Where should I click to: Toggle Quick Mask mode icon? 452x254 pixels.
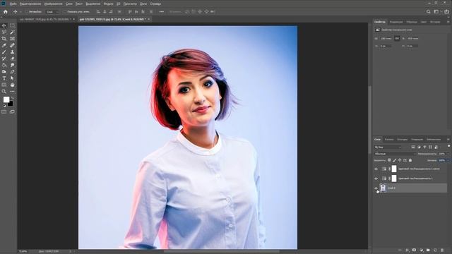tap(4, 111)
